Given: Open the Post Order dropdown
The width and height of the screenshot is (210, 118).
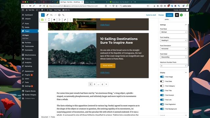Looking at the screenshot, I should click(x=174, y=57).
